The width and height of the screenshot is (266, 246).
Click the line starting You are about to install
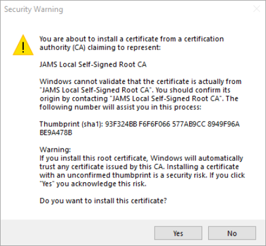pyautogui.click(x=132, y=39)
